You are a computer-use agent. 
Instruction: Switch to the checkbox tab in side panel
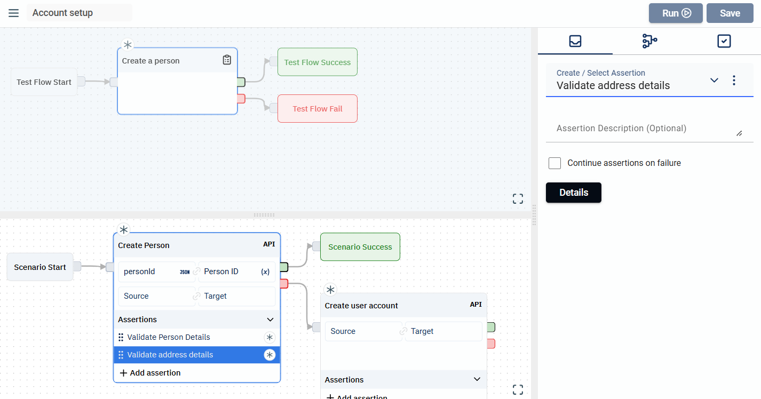coord(724,41)
